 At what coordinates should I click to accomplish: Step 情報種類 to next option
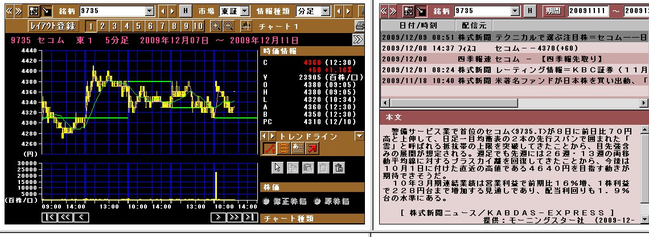coord(348,11)
